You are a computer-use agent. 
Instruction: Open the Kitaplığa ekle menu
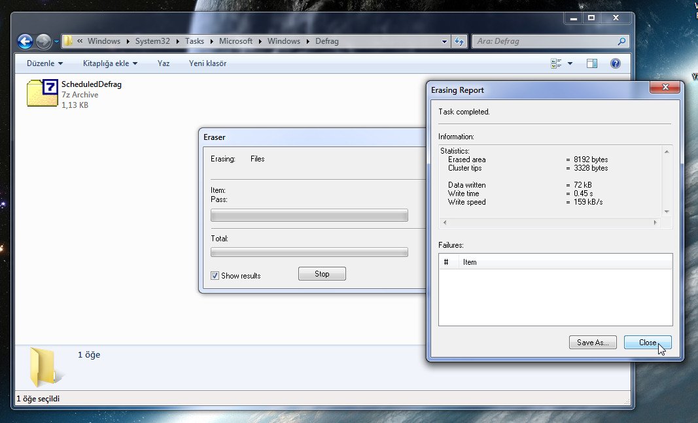tap(110, 63)
